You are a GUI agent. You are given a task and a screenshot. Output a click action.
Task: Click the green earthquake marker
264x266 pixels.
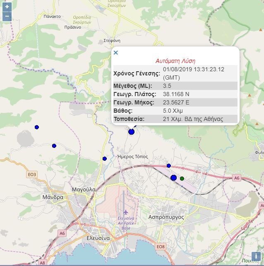[x=182, y=179]
